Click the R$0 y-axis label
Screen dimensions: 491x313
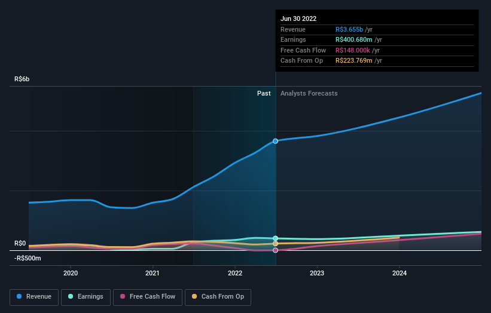20,243
